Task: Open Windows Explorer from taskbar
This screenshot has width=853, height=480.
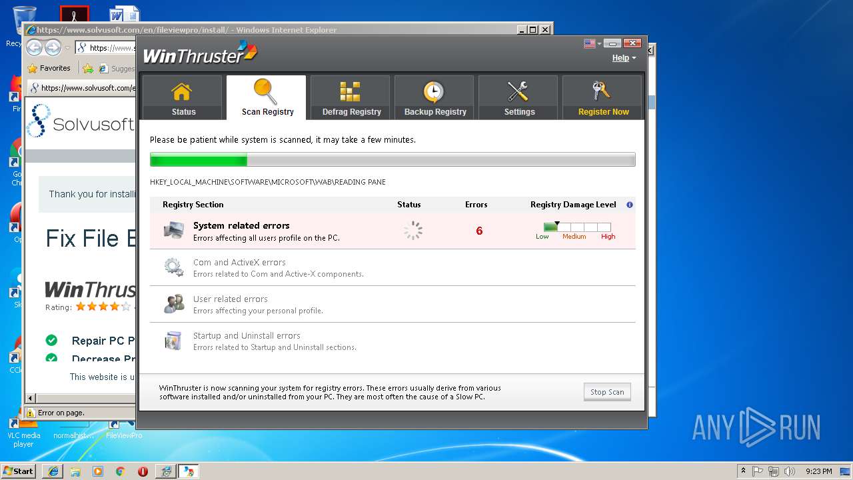Action: (75, 471)
